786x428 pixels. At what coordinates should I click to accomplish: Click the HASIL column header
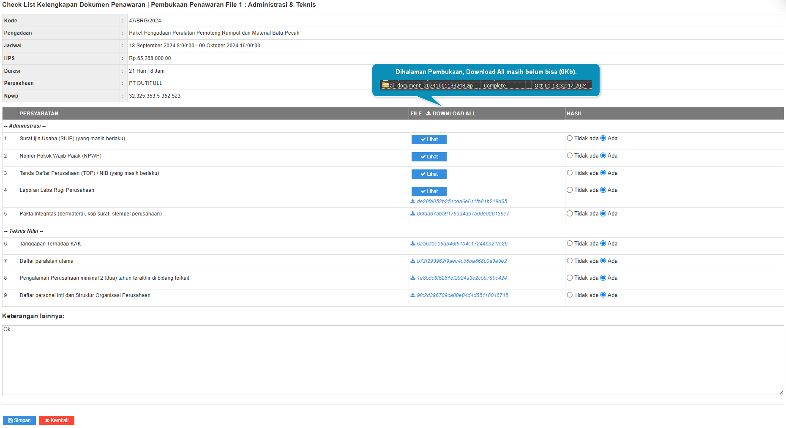[x=575, y=114]
